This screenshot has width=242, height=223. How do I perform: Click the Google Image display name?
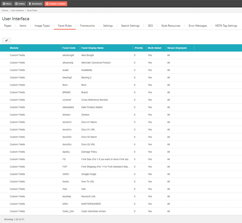(x=89, y=174)
